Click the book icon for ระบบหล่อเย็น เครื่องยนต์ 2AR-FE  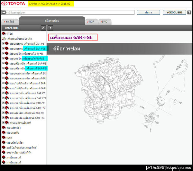click(7, 93)
